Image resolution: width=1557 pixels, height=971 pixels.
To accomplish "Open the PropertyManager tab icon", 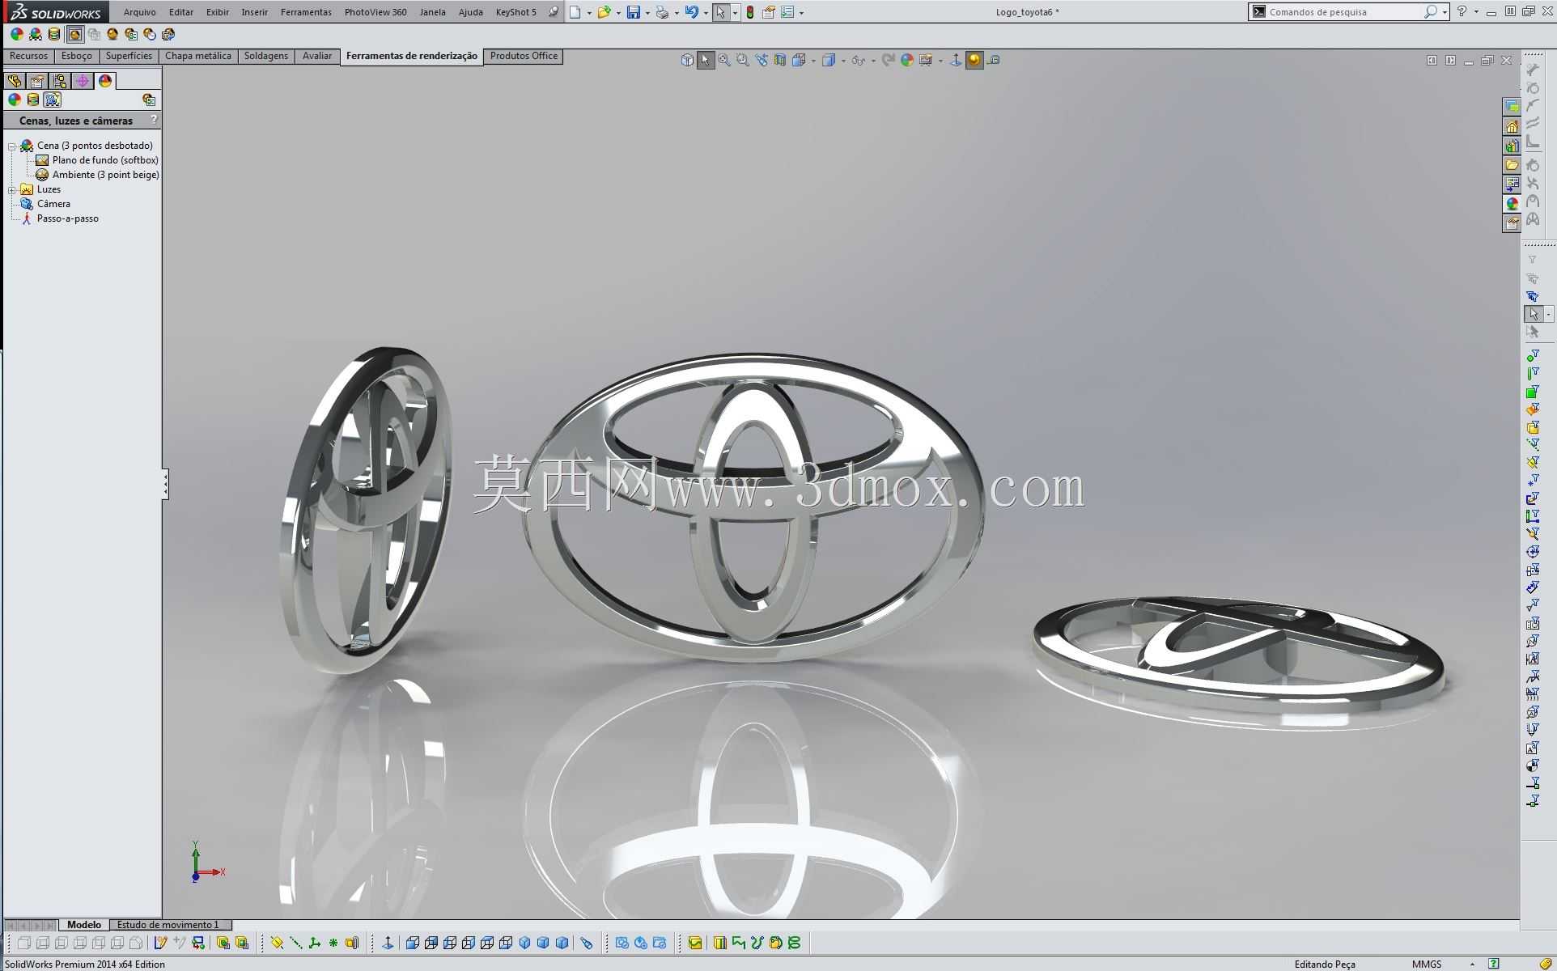I will coord(37,81).
